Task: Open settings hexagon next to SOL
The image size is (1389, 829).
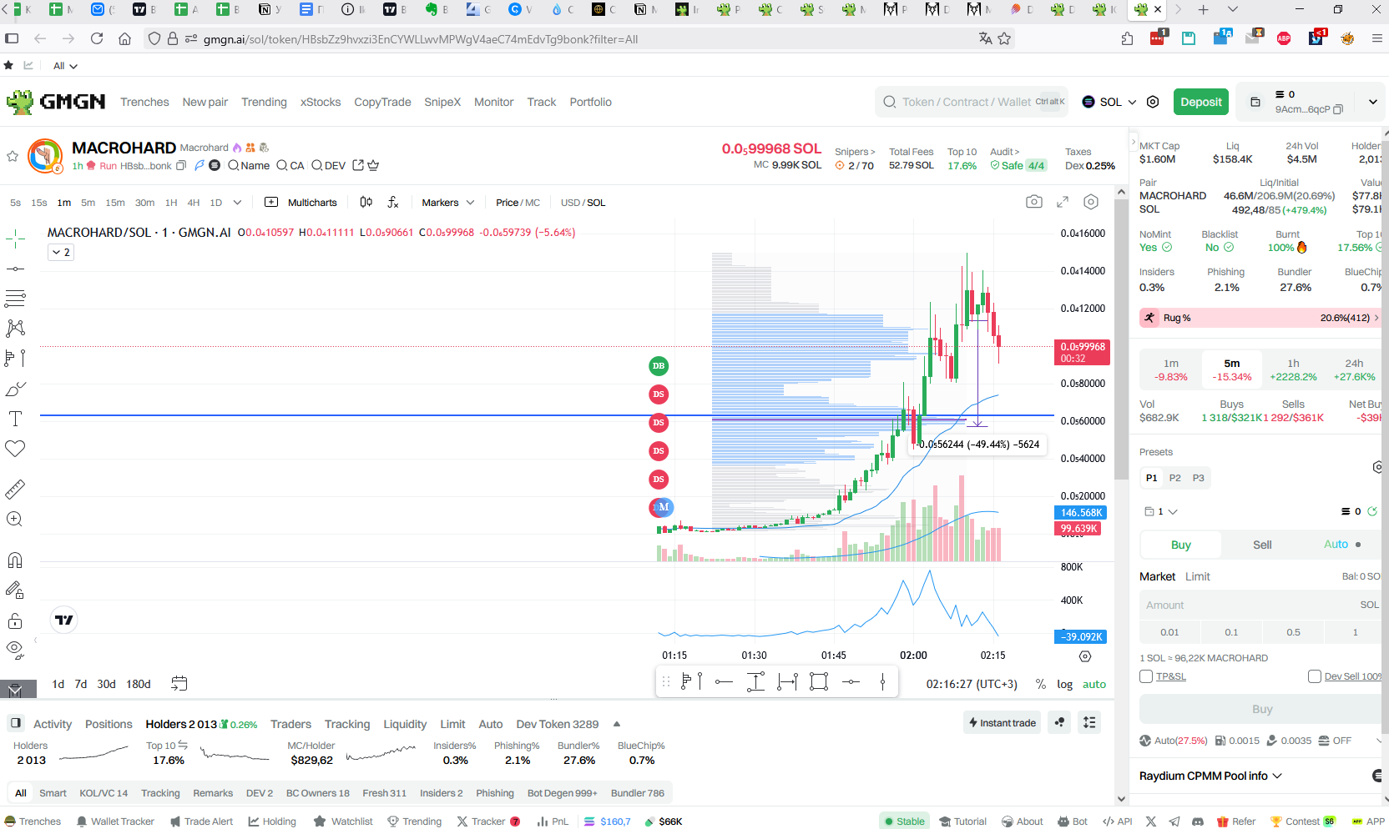Action: (1153, 102)
